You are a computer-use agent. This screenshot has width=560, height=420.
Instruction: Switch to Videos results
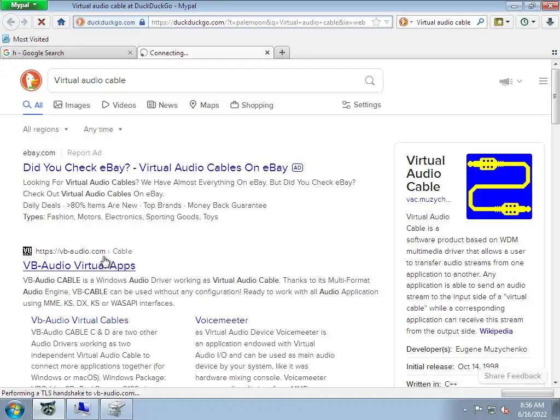click(119, 105)
